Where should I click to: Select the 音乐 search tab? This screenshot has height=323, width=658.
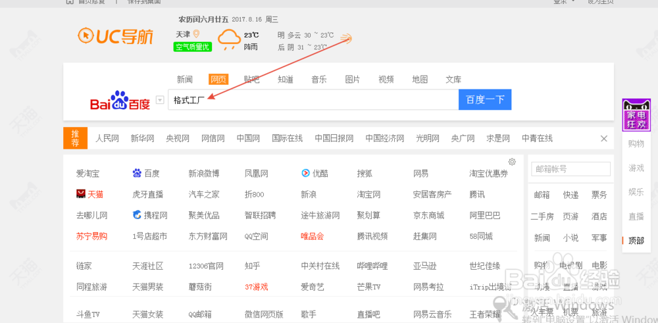pyautogui.click(x=319, y=80)
